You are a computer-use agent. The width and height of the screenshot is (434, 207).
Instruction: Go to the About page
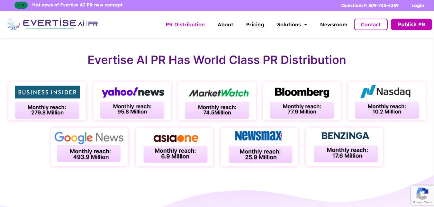pos(225,24)
